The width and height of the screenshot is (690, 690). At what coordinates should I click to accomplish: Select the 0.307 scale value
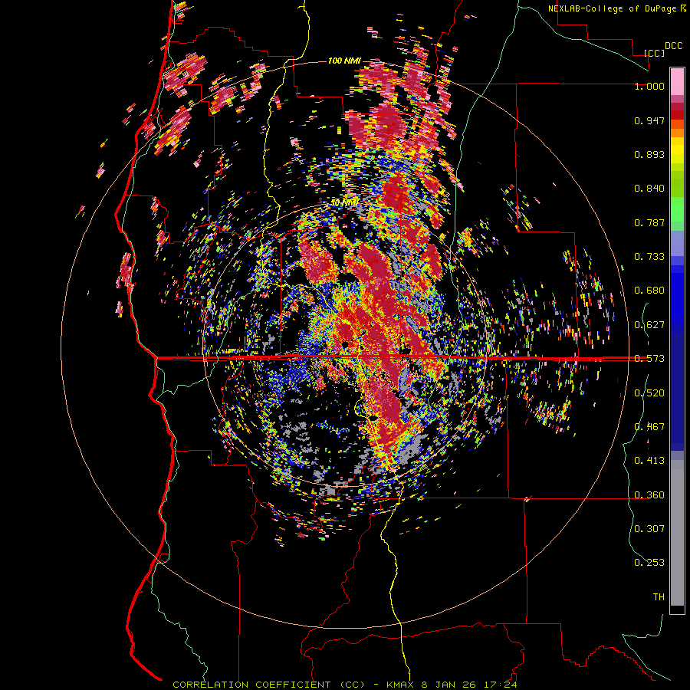pyautogui.click(x=649, y=529)
